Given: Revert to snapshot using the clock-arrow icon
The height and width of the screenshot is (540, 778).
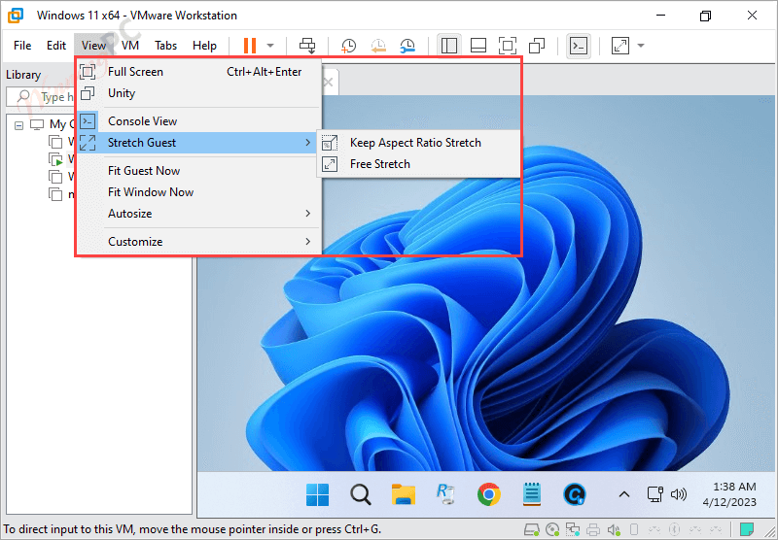Looking at the screenshot, I should point(378,46).
